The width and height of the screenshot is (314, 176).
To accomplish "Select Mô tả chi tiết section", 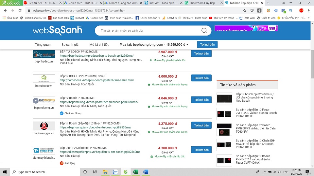I will tap(99, 45).
